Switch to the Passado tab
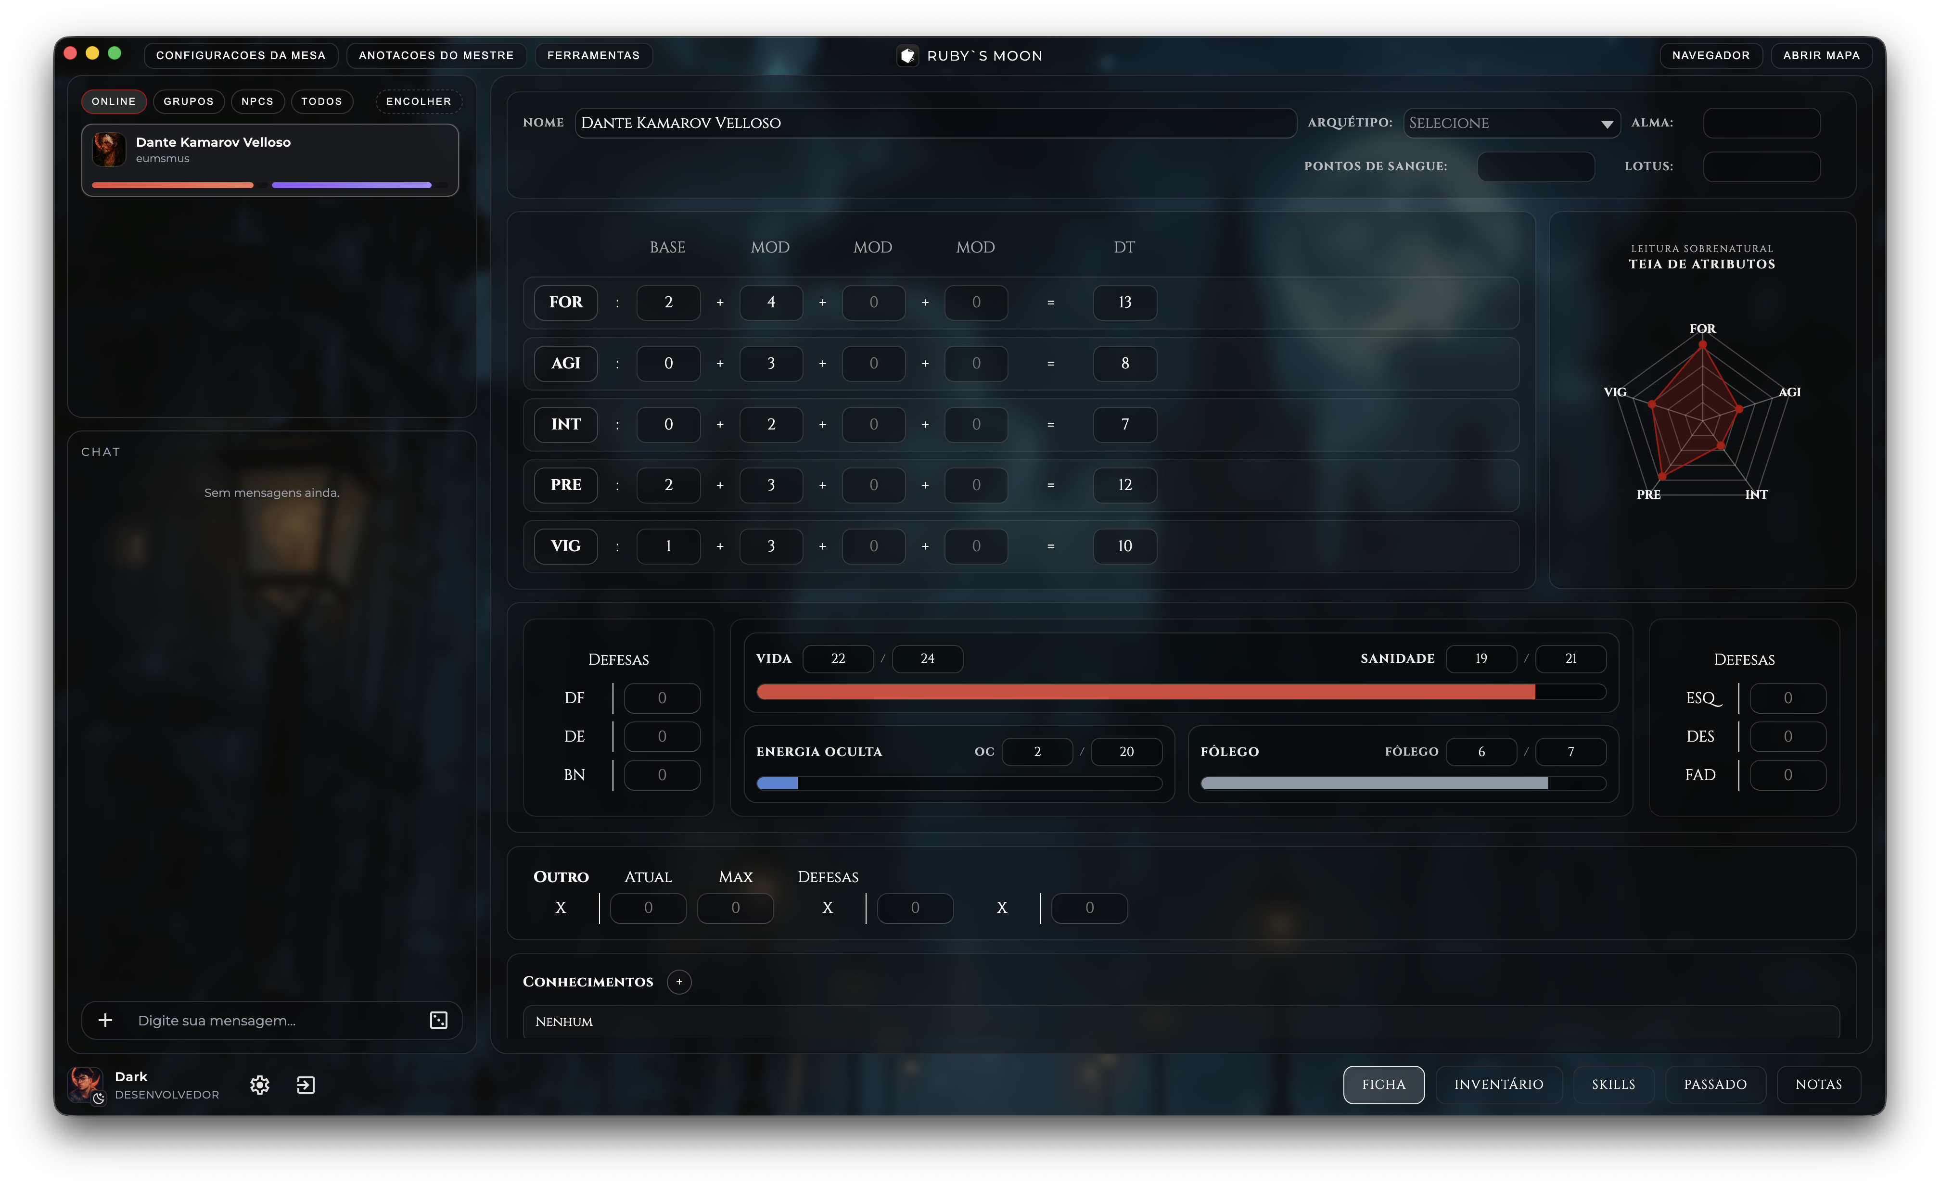This screenshot has height=1187, width=1940. [x=1715, y=1085]
